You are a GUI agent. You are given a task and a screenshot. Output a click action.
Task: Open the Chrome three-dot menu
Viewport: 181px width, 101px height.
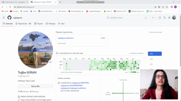coord(179,7)
